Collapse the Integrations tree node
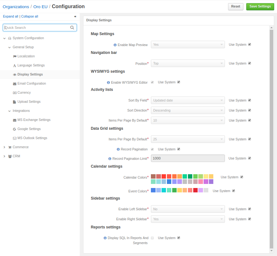Viewport: 277px width, 256px height. [9, 111]
